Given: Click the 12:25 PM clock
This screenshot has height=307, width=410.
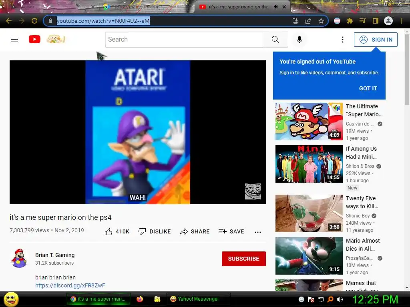Looking at the screenshot, I should click(x=375, y=299).
